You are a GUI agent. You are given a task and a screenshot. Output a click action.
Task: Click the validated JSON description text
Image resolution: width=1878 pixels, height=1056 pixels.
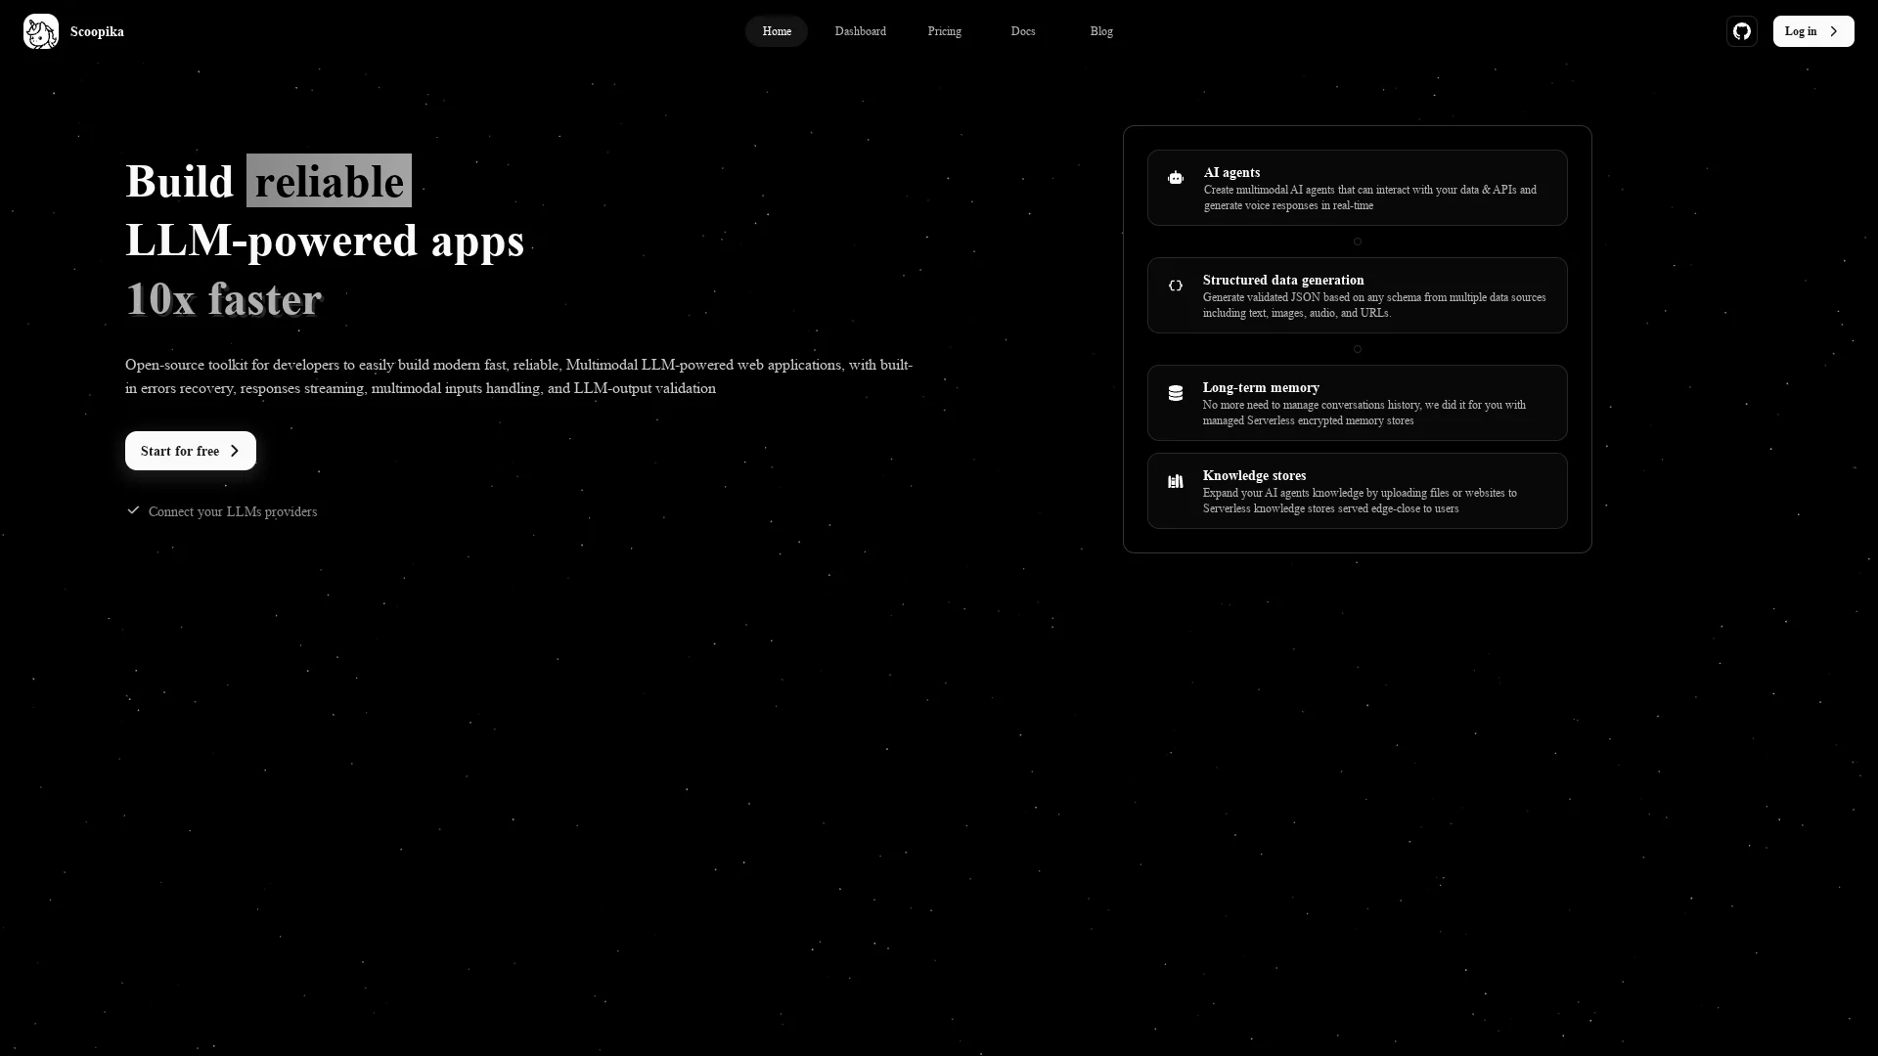point(1374,305)
